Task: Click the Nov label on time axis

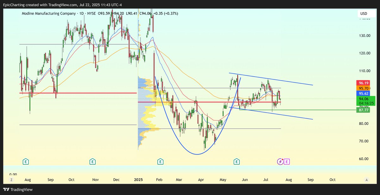Action: [x=96, y=180]
